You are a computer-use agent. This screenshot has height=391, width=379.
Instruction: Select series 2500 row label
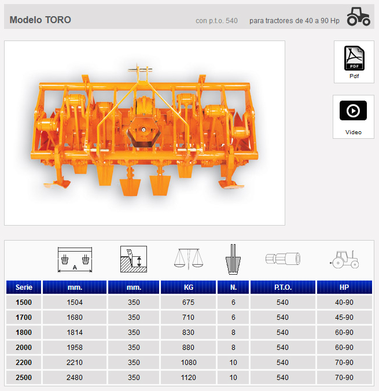pos(24,378)
